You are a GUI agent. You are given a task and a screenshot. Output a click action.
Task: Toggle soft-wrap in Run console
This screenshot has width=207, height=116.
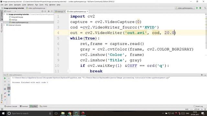point(9,85)
